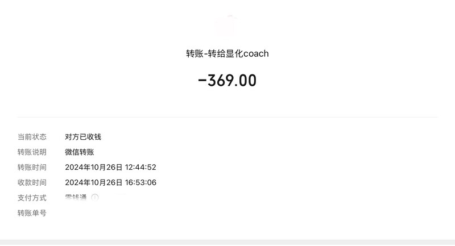Select the 微信转账 description text

click(x=80, y=152)
